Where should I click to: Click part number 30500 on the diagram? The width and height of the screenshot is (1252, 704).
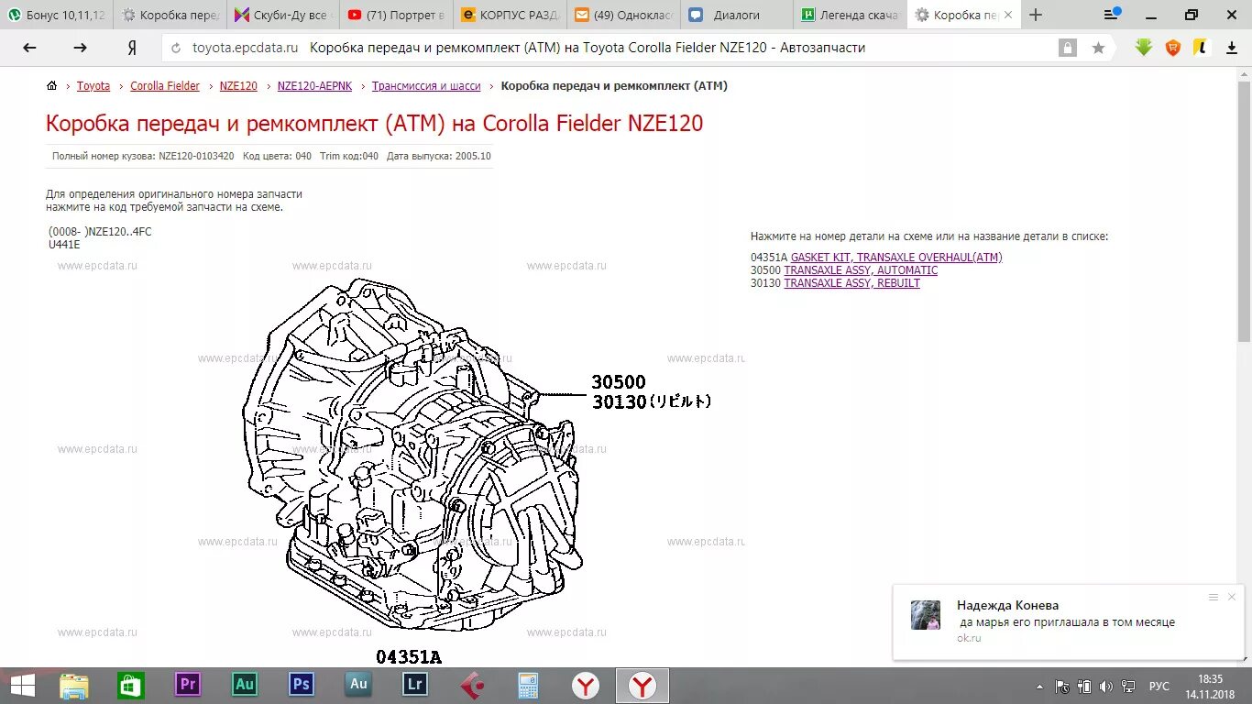click(619, 382)
